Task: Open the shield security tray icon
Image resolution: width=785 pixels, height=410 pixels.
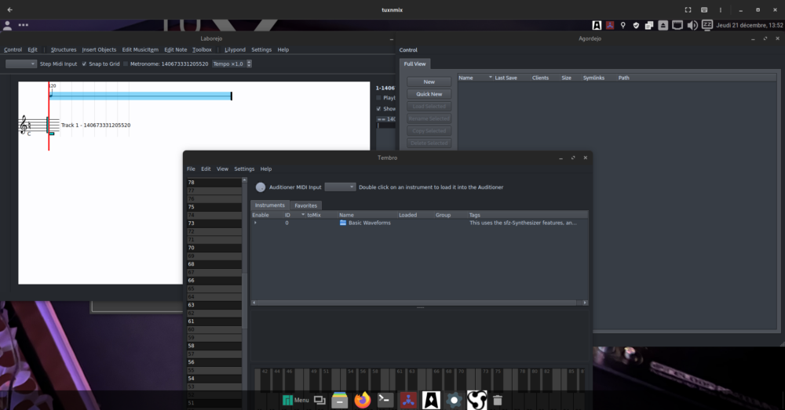Action: 636,25
